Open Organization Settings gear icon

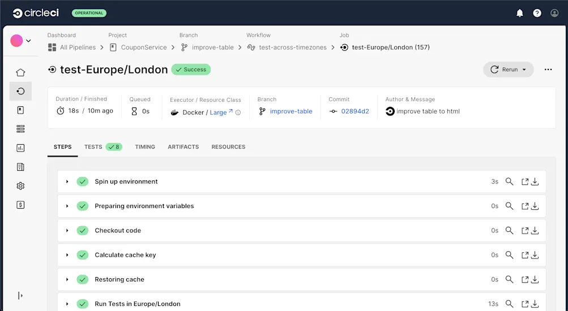pyautogui.click(x=20, y=186)
